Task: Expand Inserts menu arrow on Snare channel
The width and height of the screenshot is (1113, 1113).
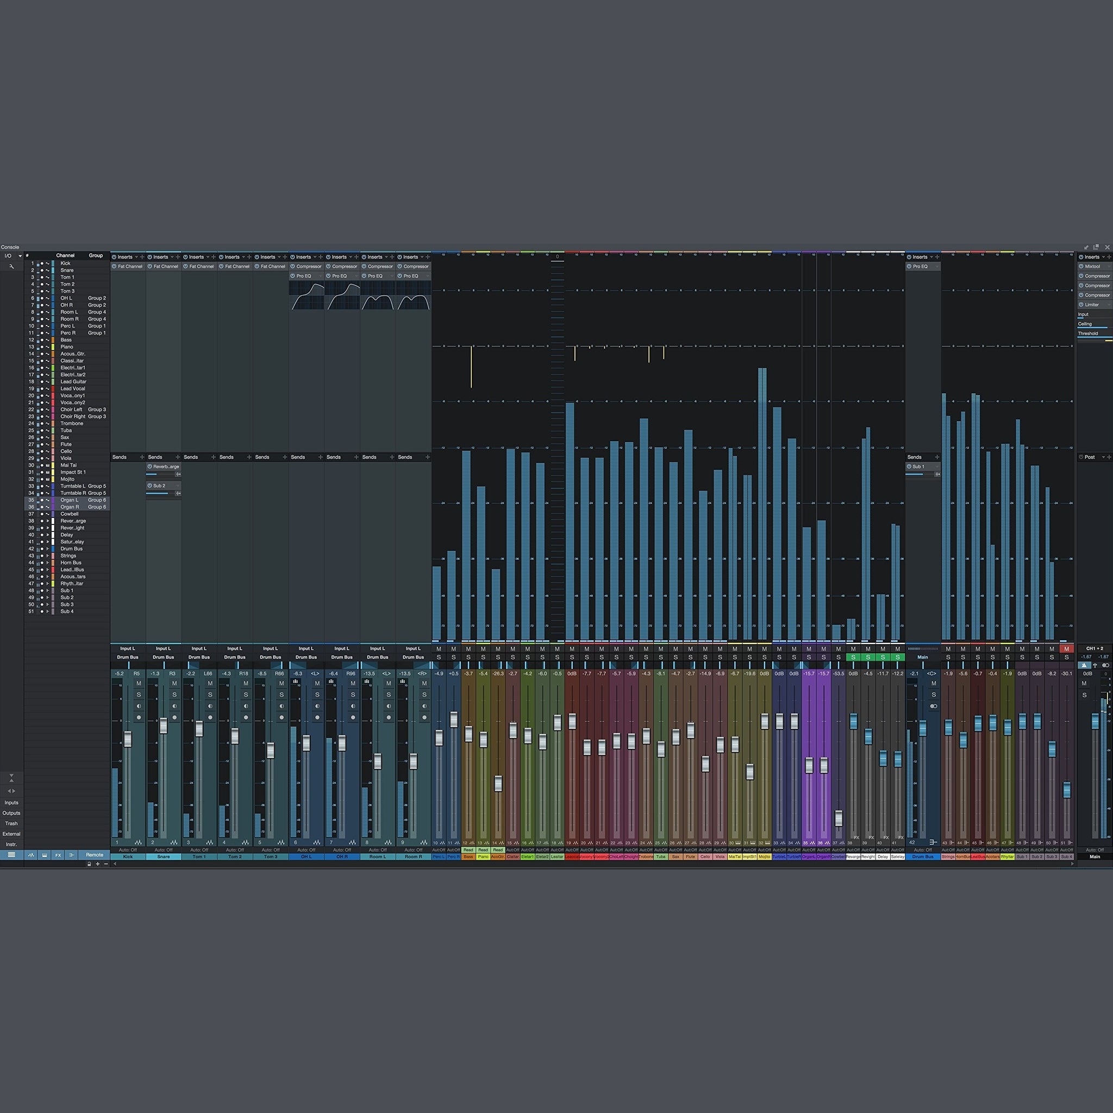Action: click(172, 257)
